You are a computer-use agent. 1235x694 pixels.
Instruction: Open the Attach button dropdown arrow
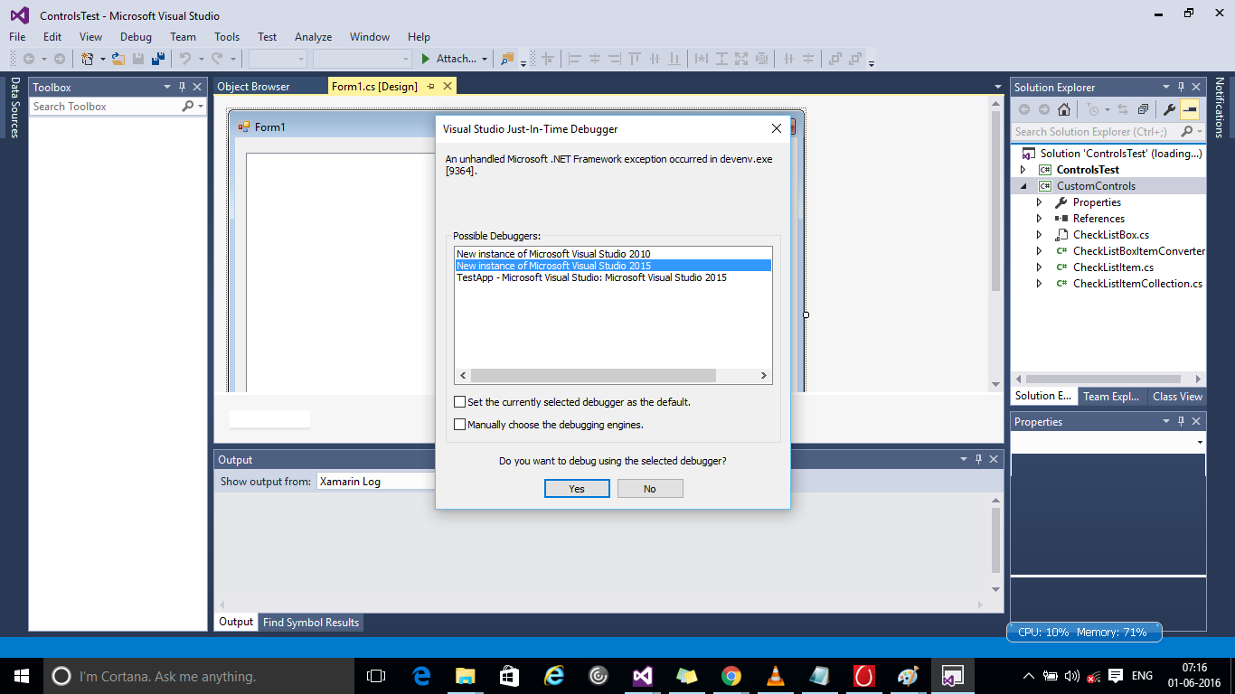pos(485,60)
